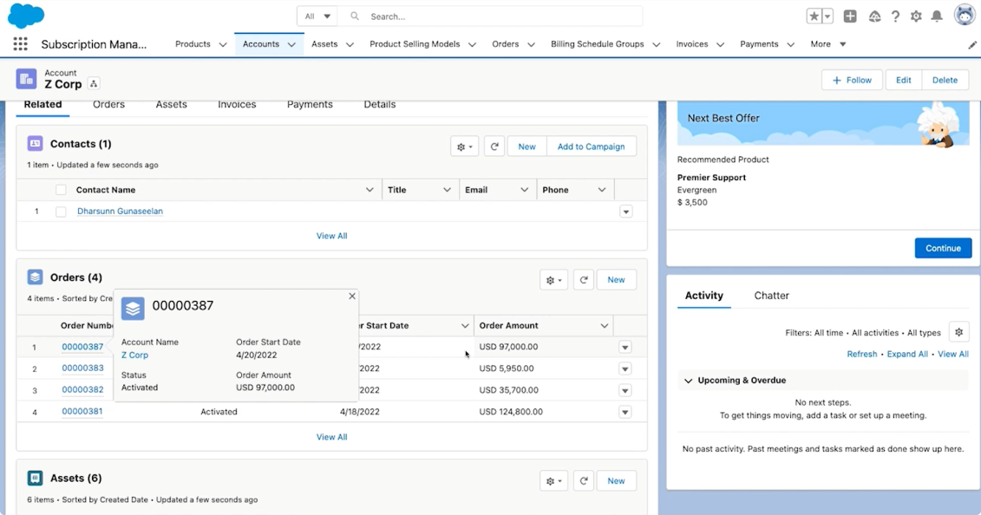Click New in the Contacts list
981x515 pixels.
pos(526,147)
